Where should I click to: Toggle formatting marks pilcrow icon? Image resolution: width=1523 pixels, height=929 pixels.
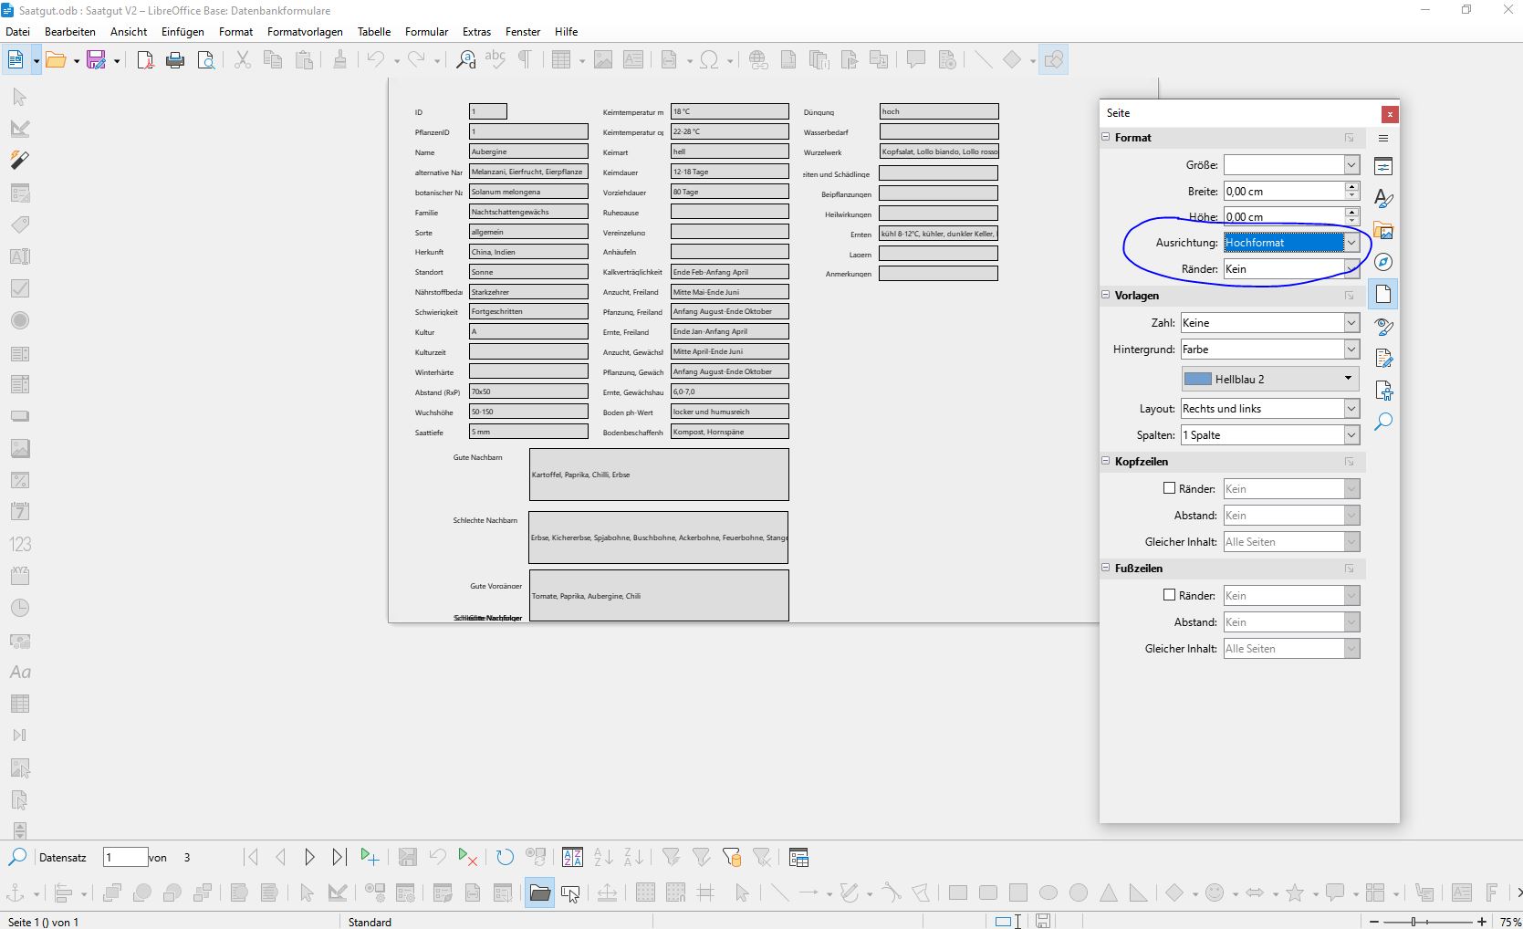click(x=526, y=60)
